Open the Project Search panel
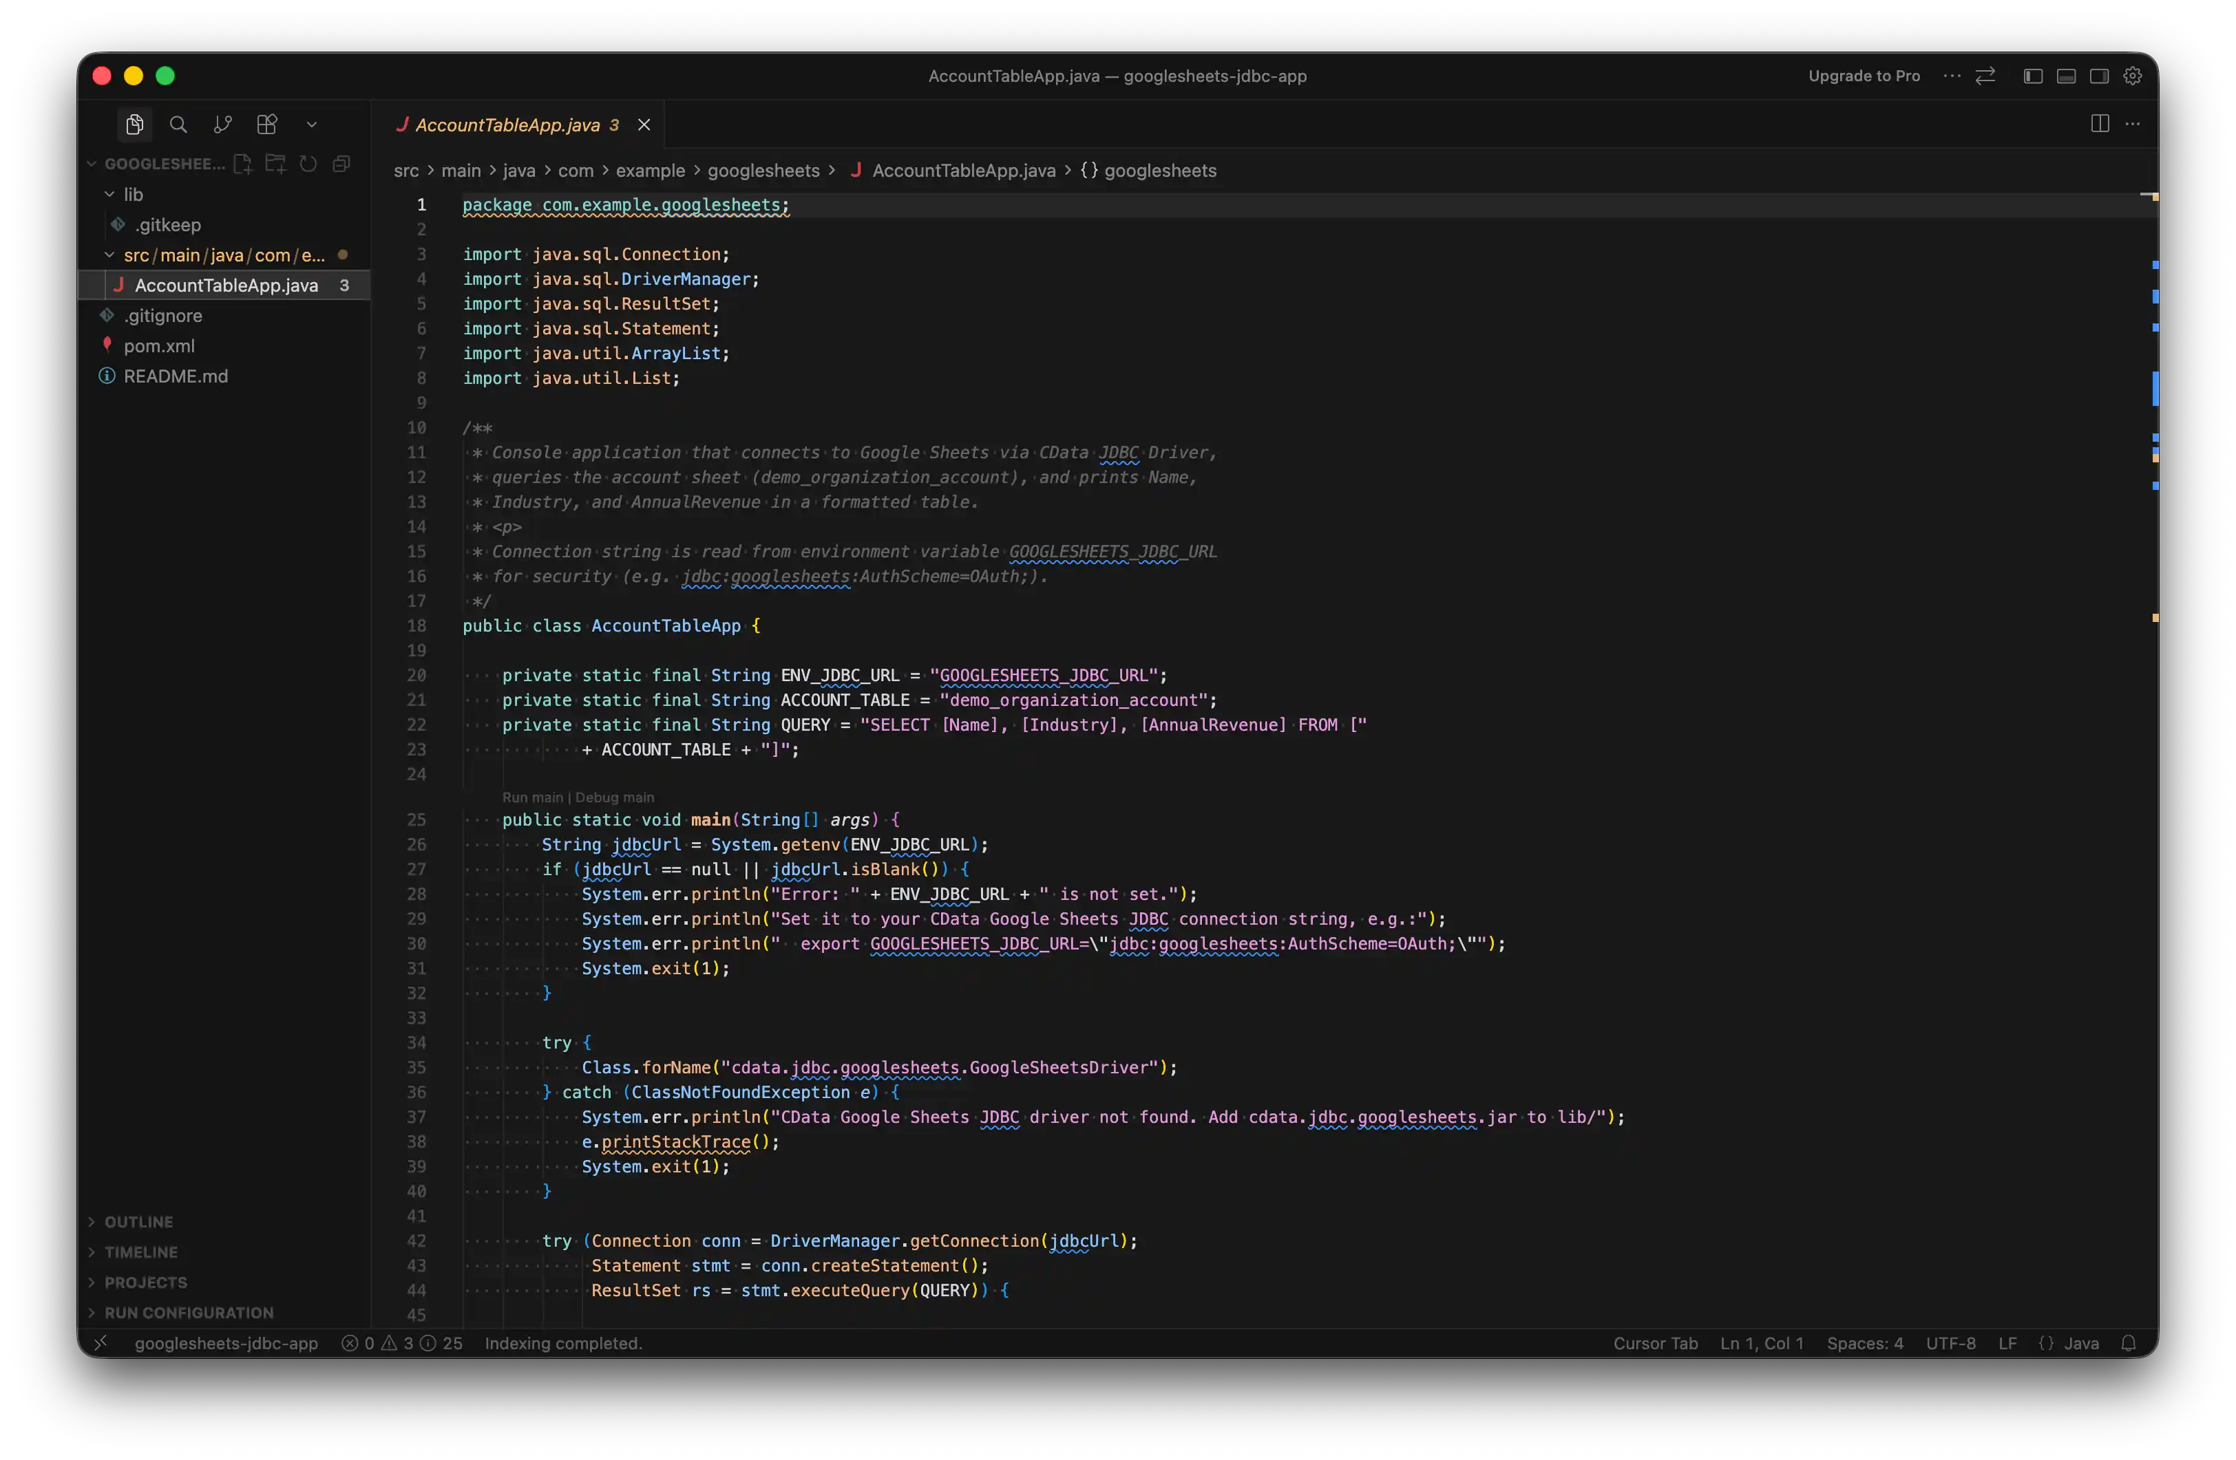Viewport: 2236px width, 1460px height. point(178,123)
